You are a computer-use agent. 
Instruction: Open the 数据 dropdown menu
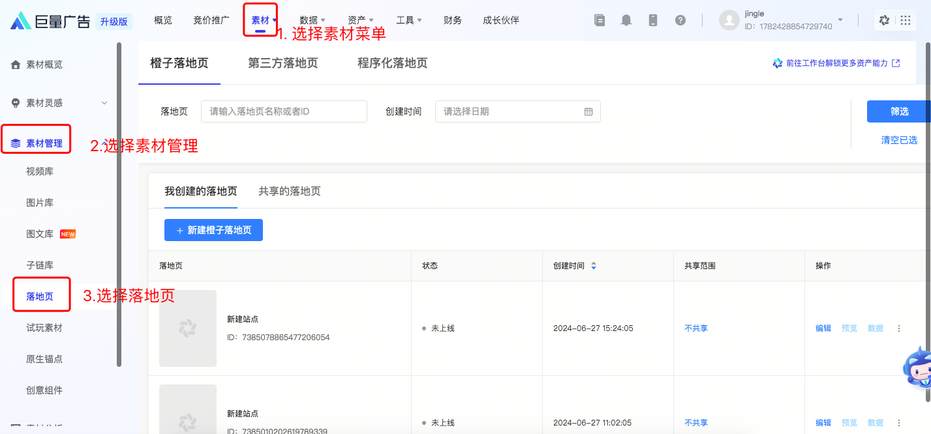[x=312, y=20]
